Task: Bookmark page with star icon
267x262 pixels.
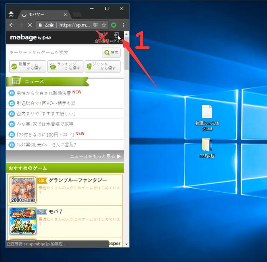Action: pyautogui.click(x=104, y=25)
